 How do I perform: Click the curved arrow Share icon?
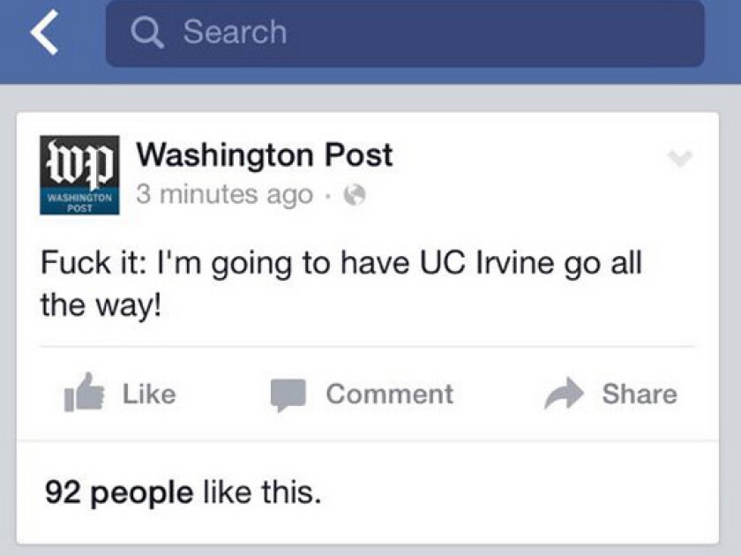(564, 394)
